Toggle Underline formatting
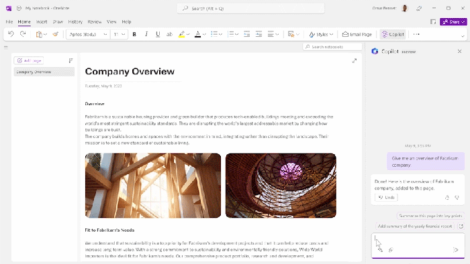This screenshot has height=264, width=470. click(x=158, y=34)
